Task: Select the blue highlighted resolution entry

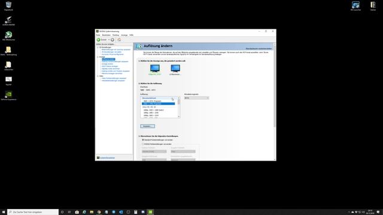Action: click(x=158, y=104)
